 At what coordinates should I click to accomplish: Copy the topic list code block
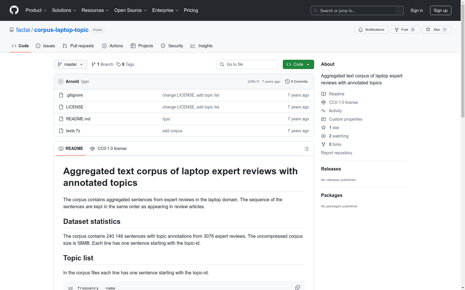tap(298, 287)
